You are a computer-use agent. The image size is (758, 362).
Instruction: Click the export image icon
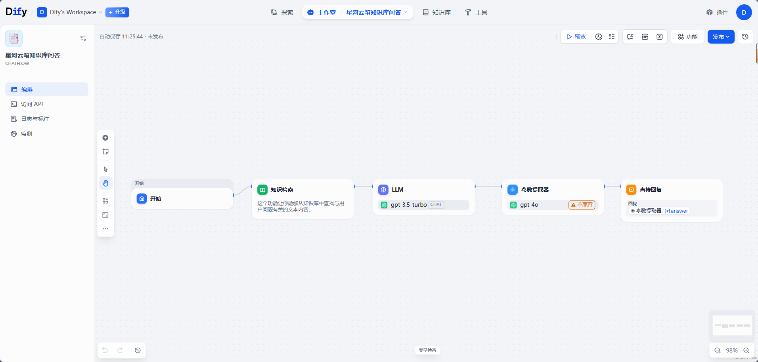[105, 215]
